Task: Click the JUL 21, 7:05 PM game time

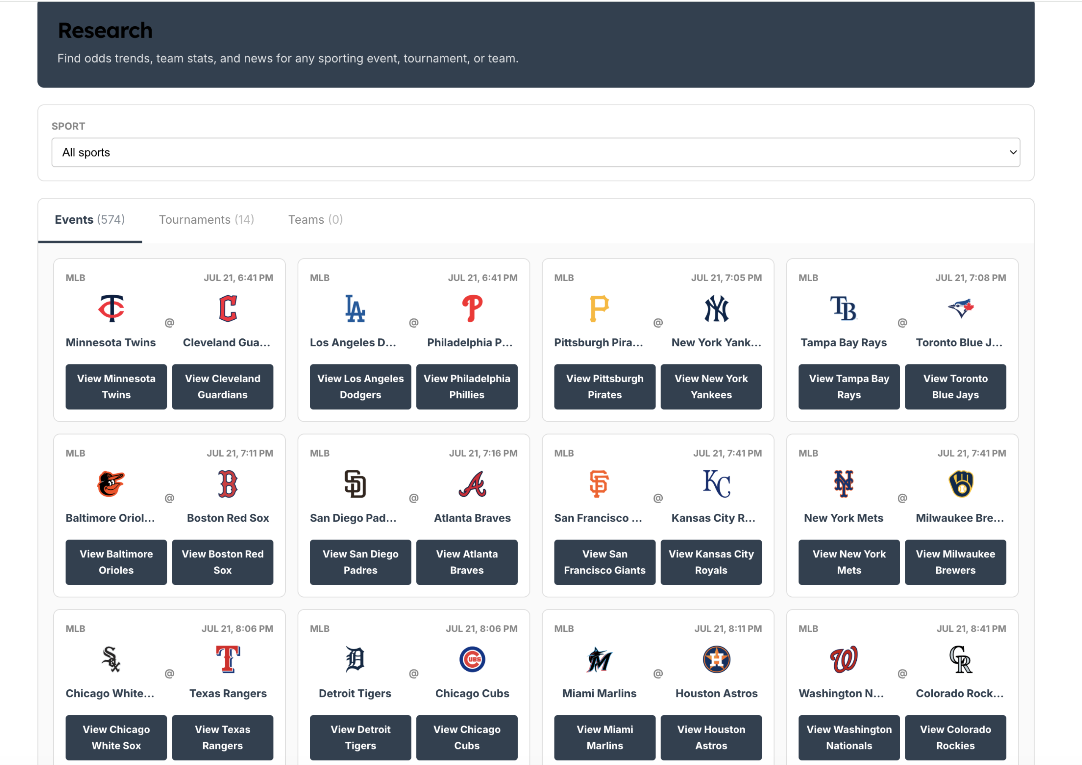Action: click(x=726, y=278)
